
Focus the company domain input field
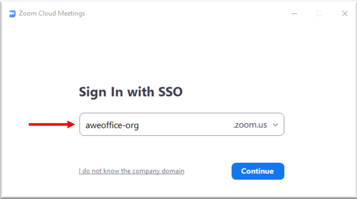pyautogui.click(x=182, y=124)
